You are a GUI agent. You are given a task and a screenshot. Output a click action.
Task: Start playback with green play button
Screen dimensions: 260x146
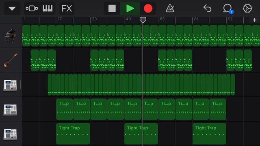tap(130, 9)
